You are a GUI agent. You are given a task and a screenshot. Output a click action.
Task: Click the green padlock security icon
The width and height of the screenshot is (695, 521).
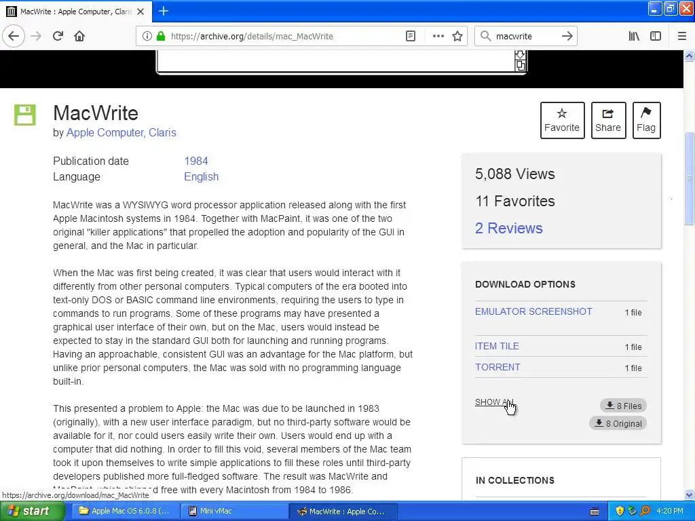[x=160, y=37]
